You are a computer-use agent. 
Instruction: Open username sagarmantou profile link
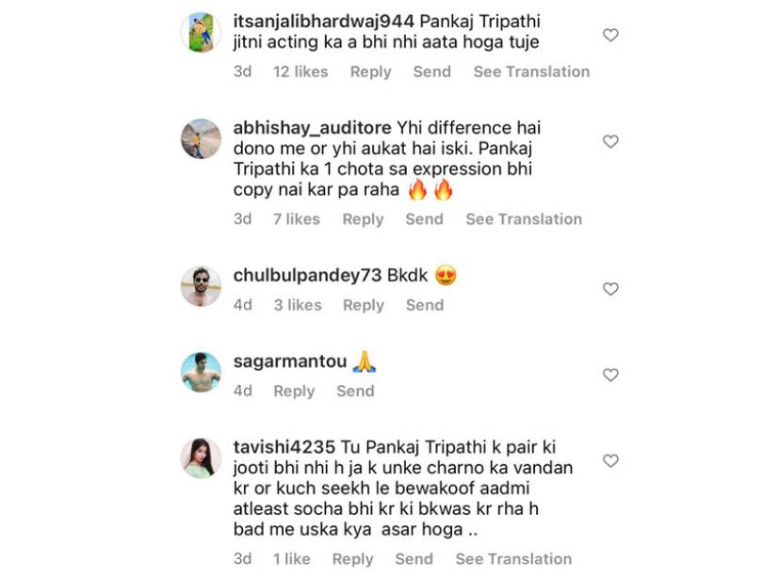click(x=290, y=361)
